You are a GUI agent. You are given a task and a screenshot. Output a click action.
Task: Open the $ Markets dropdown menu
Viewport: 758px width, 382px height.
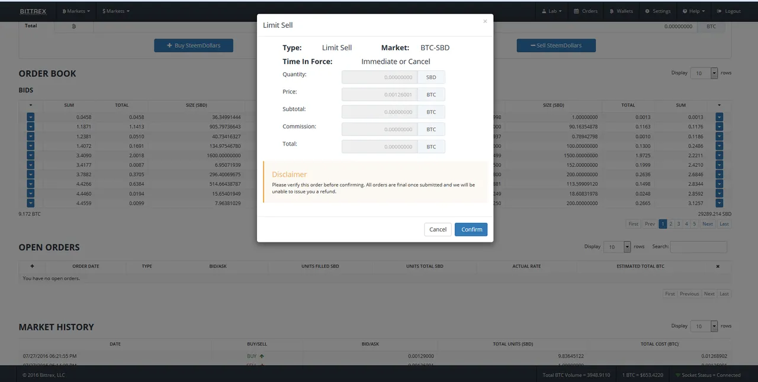click(x=115, y=11)
